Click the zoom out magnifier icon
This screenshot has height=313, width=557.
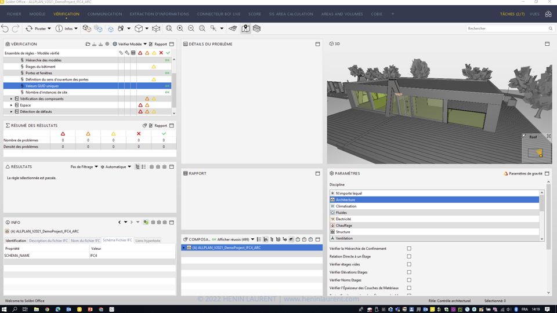[x=191, y=28]
